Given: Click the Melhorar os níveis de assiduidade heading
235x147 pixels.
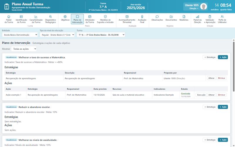Looking at the screenshot, I should (x=38, y=140).
